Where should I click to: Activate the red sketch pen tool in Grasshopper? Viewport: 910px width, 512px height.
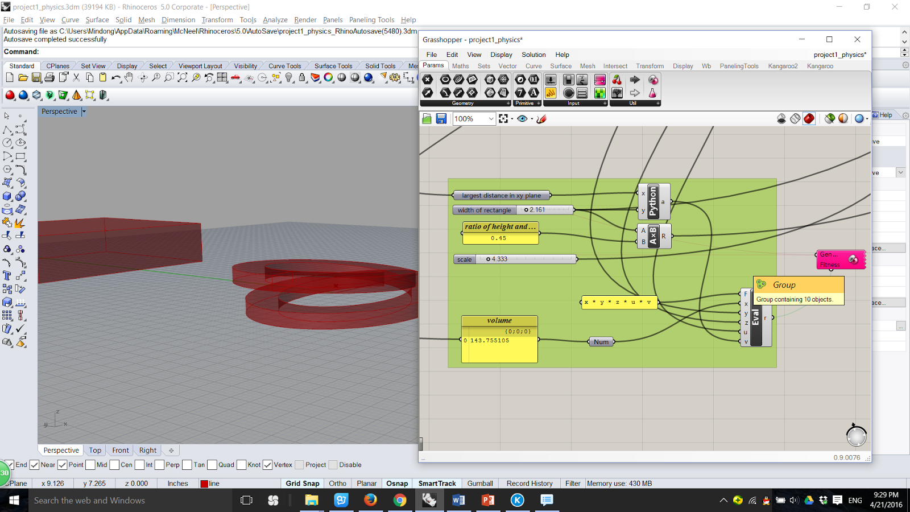tap(541, 119)
